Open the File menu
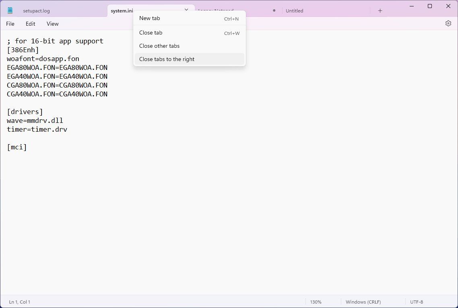 coord(10,24)
